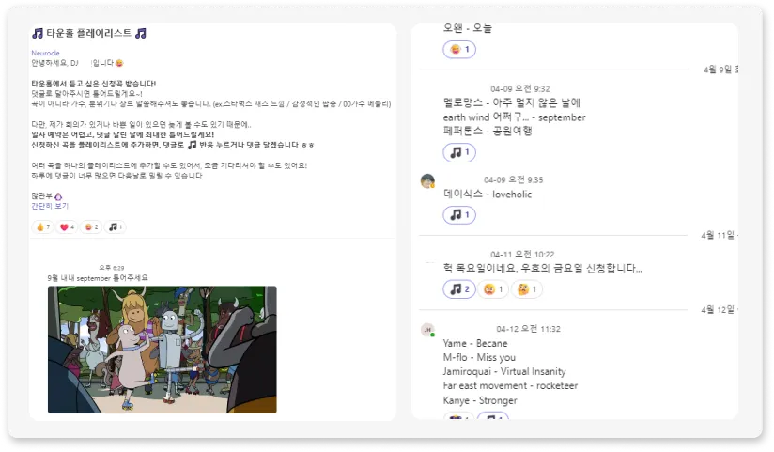Click the angry red face reaction on 04-11 message
This screenshot has height=452, width=774.
(493, 289)
